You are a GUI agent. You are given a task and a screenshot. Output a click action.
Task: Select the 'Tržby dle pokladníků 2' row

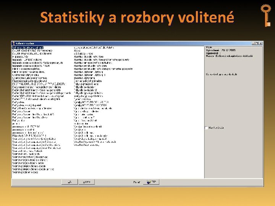click(x=86, y=90)
